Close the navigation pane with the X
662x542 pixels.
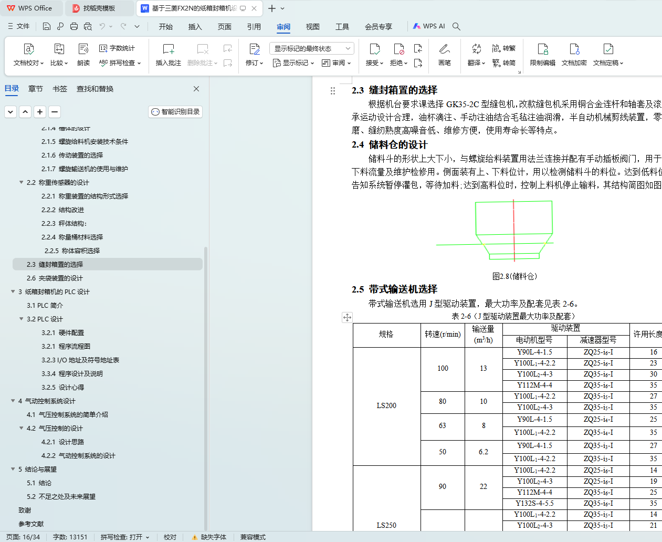click(x=196, y=89)
